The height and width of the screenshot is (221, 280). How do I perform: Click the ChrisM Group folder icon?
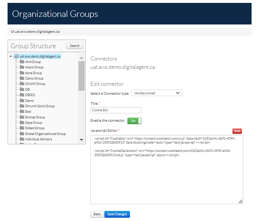click(22, 84)
